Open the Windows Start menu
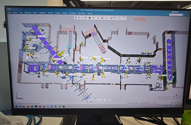This screenshot has height=125, width=191. click(16, 106)
